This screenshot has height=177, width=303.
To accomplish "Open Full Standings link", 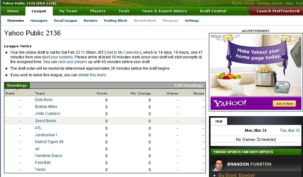I will [188, 86].
